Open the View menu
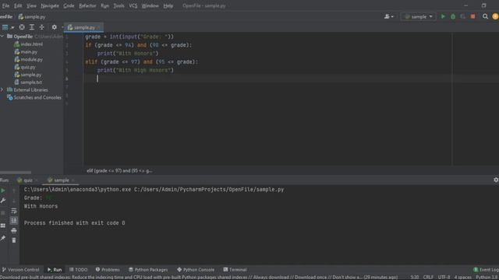This screenshot has width=499, height=280. [x=31, y=5]
